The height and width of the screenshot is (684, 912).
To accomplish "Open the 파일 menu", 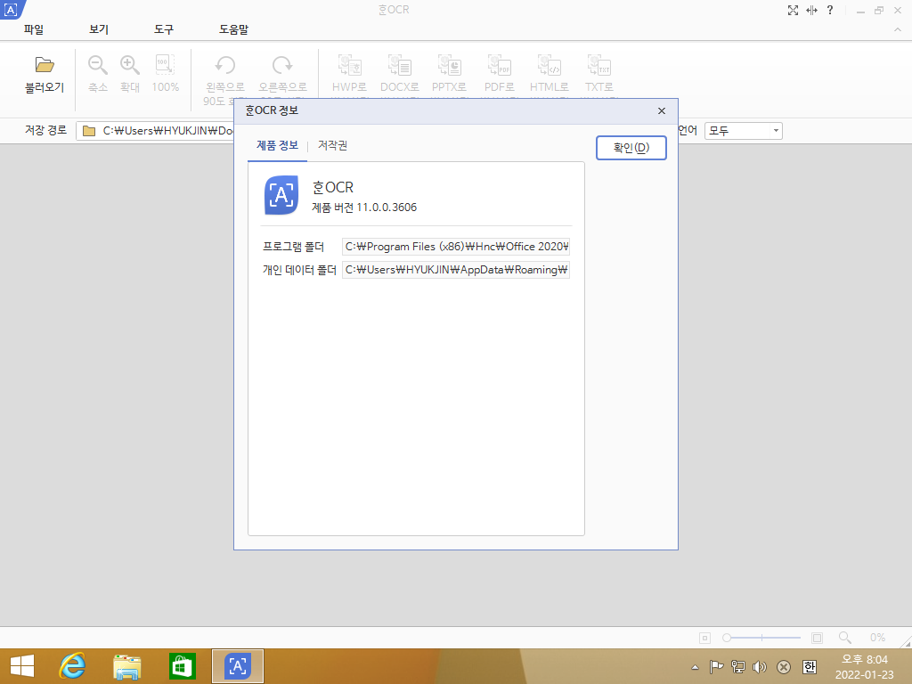I will click(34, 29).
